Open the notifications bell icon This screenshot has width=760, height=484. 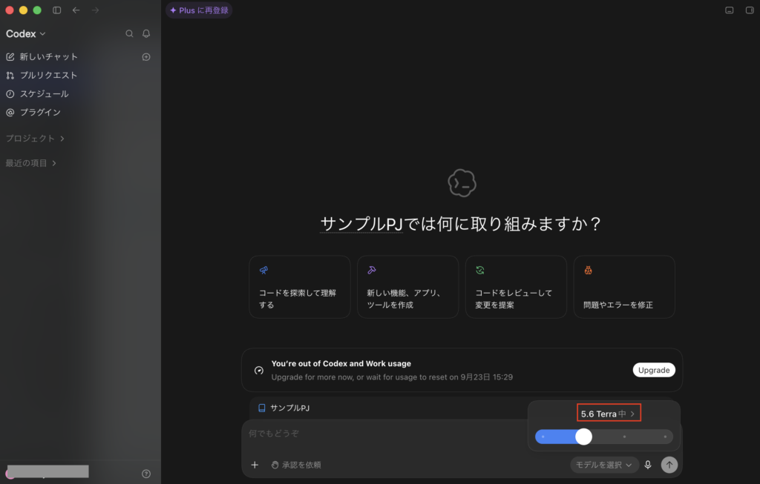(146, 33)
